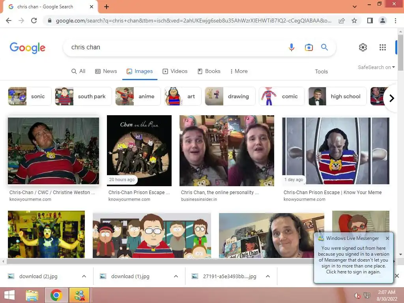Reload the current page
Screen dimensions: 404x303
pyautogui.click(x=34, y=21)
